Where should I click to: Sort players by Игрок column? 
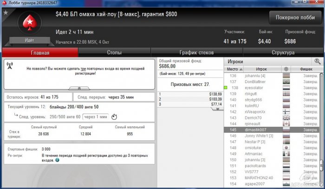[x=262, y=69]
